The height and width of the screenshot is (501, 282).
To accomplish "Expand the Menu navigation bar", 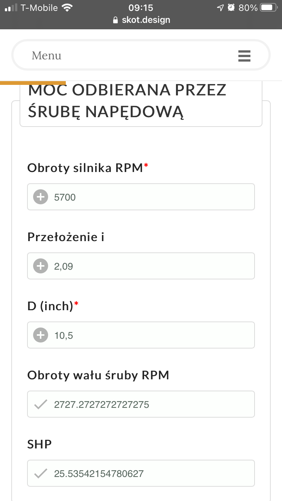I will pos(141,55).
